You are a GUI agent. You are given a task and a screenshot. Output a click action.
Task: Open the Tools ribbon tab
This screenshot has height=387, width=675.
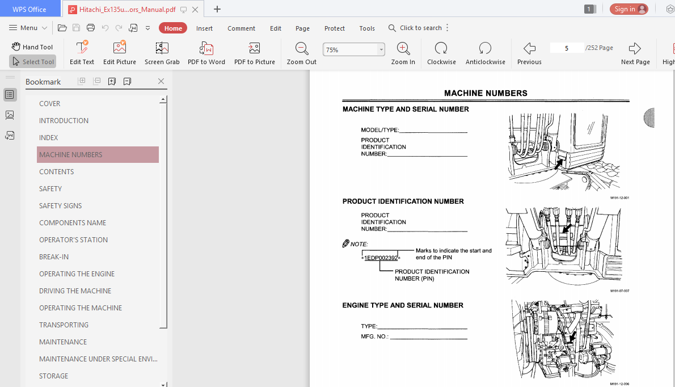[x=367, y=28]
